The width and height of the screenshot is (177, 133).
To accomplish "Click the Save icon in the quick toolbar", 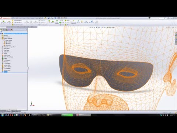I will click(x=49, y=18).
